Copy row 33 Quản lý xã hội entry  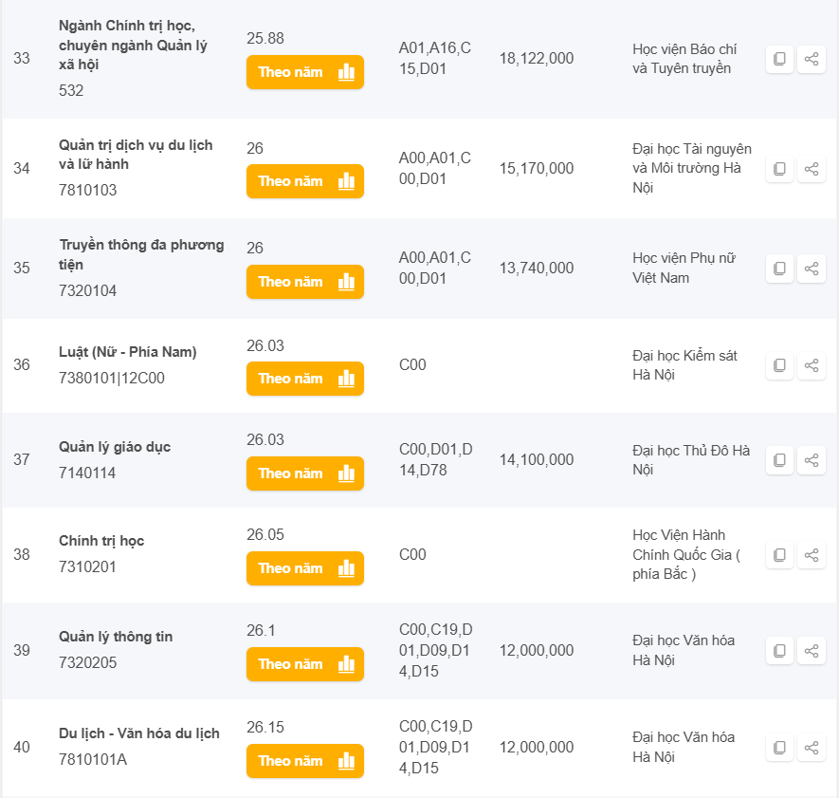(779, 60)
